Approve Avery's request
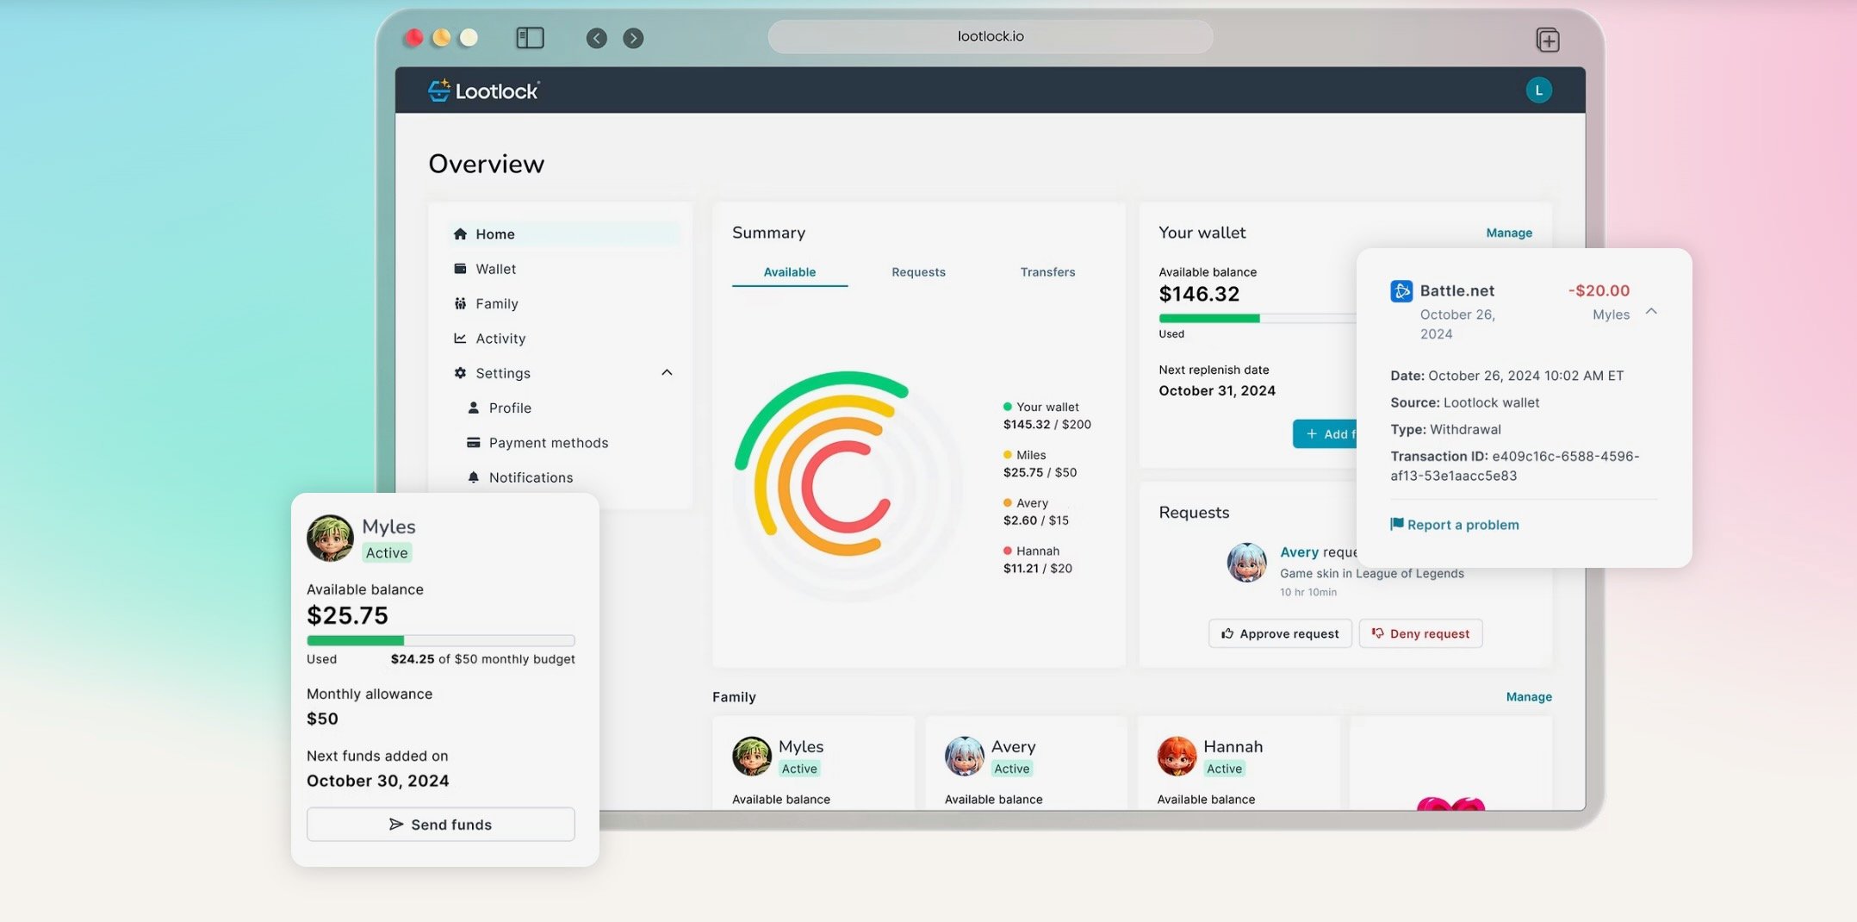Viewport: 1857px width, 922px height. tap(1280, 633)
